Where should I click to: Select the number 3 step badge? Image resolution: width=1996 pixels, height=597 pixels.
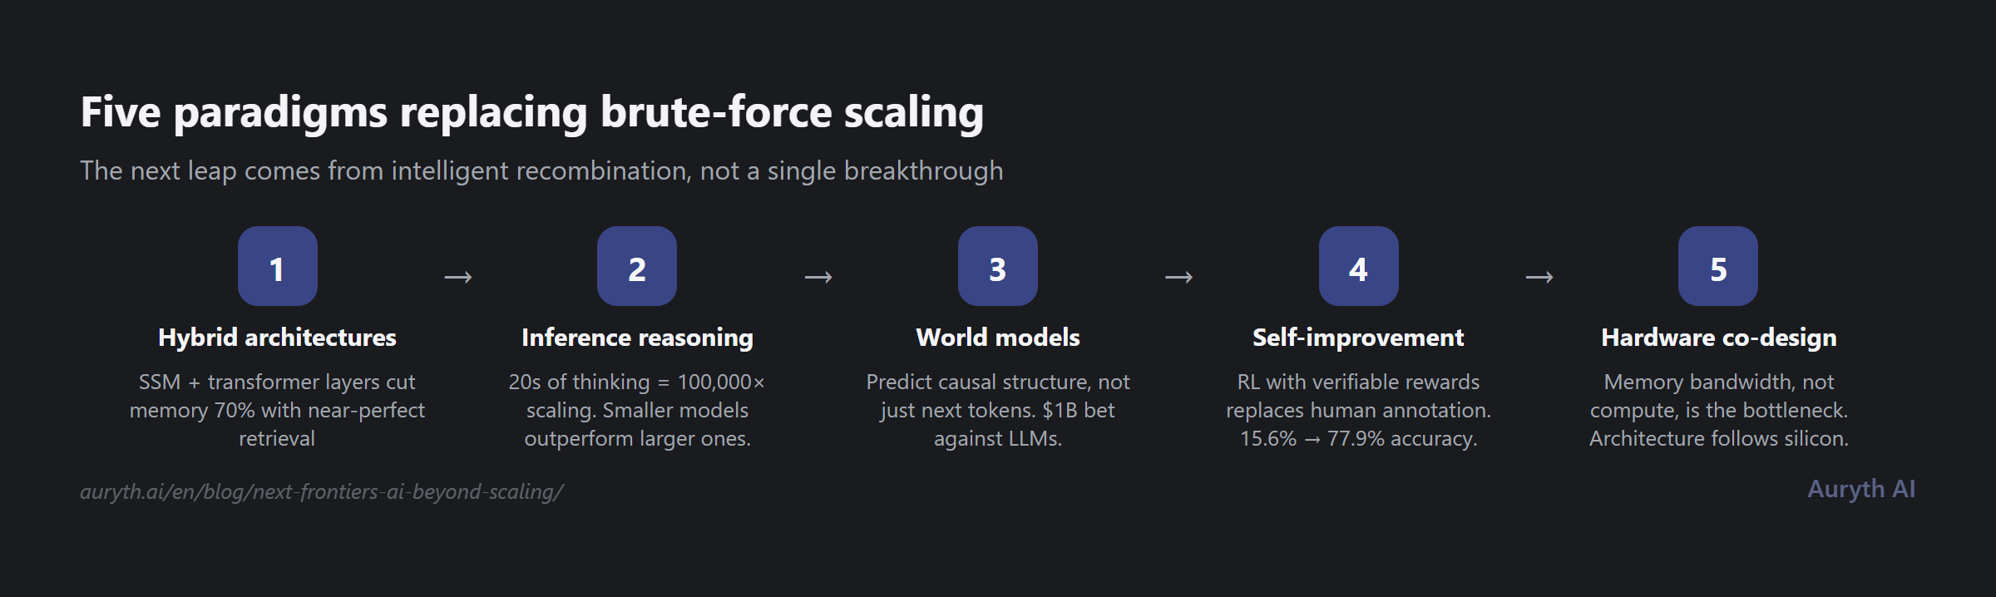tap(997, 266)
